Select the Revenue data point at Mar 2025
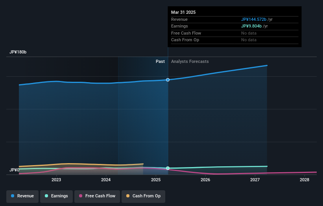This screenshot has height=206, width=323. [x=168, y=80]
